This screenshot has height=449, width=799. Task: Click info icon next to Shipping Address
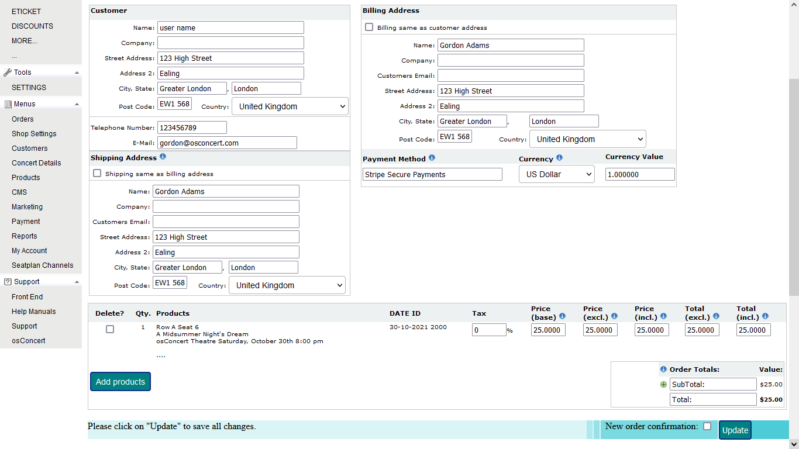click(163, 157)
